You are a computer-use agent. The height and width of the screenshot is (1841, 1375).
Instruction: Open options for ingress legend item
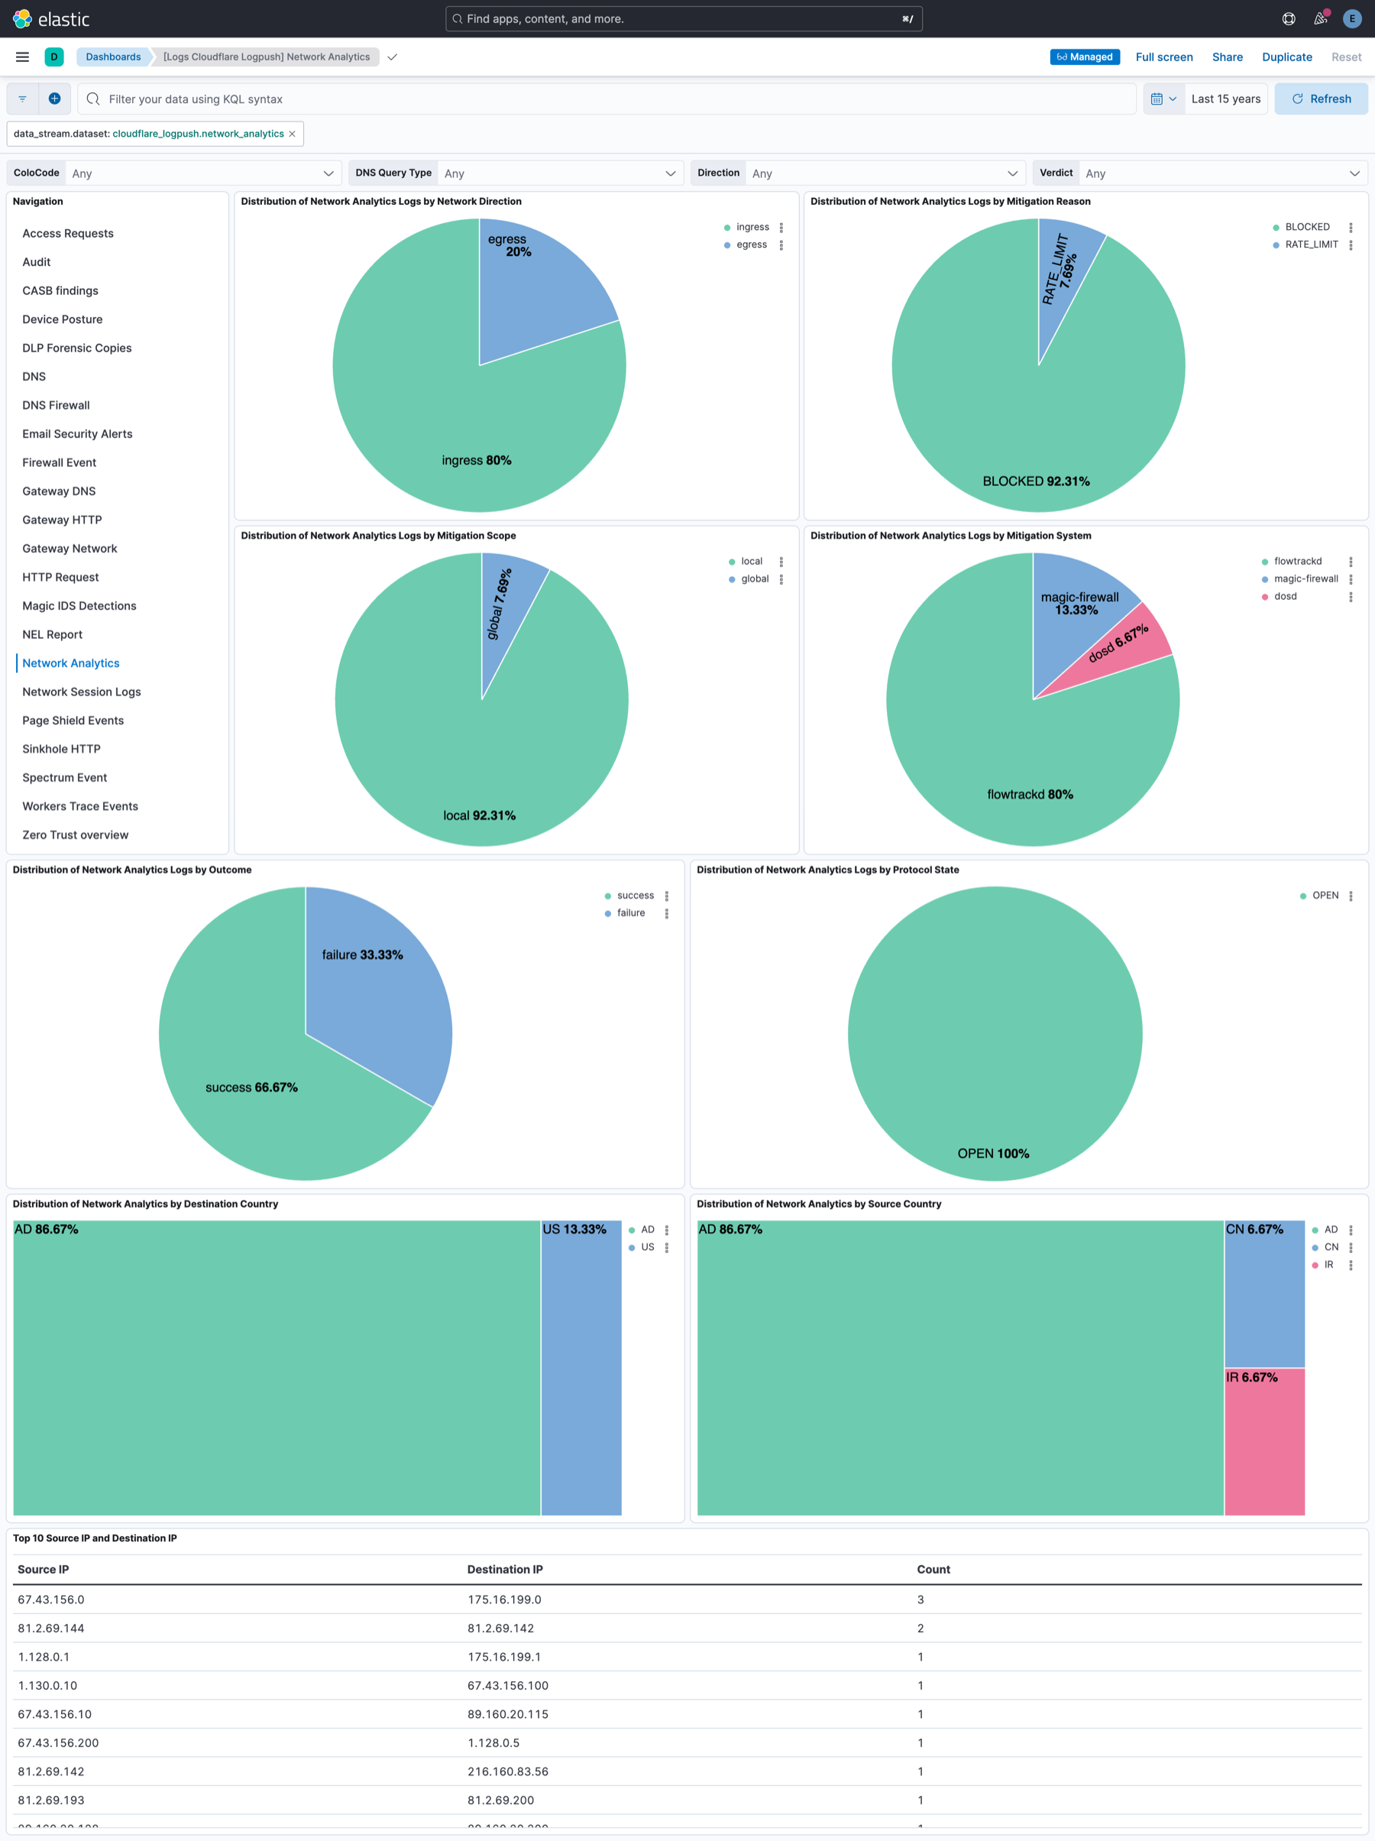coord(781,227)
